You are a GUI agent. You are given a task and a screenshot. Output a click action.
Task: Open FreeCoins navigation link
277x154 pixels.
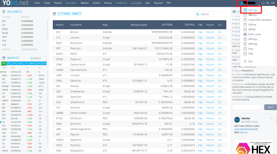(x=121, y=3)
